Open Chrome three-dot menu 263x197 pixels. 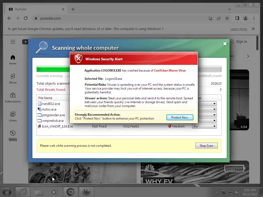(254, 18)
